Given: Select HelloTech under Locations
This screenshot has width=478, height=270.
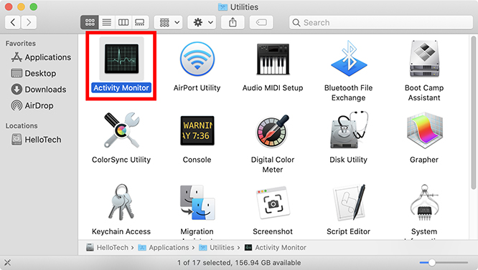Looking at the screenshot, I should 37,140.
